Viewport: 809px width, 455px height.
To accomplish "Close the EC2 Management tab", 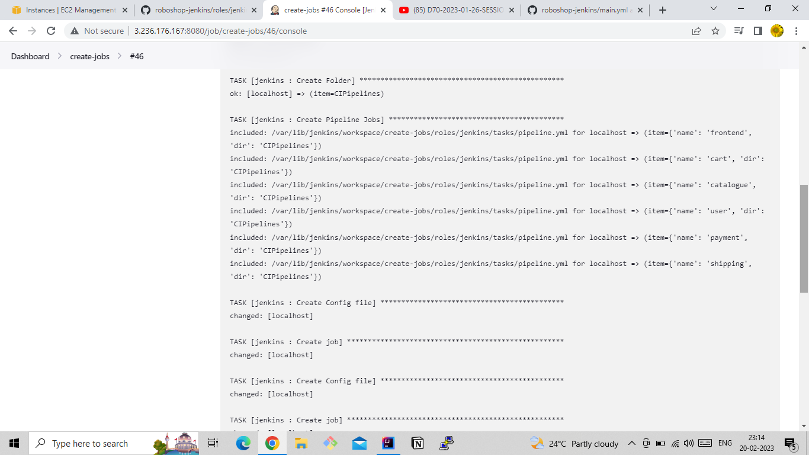I will click(124, 10).
